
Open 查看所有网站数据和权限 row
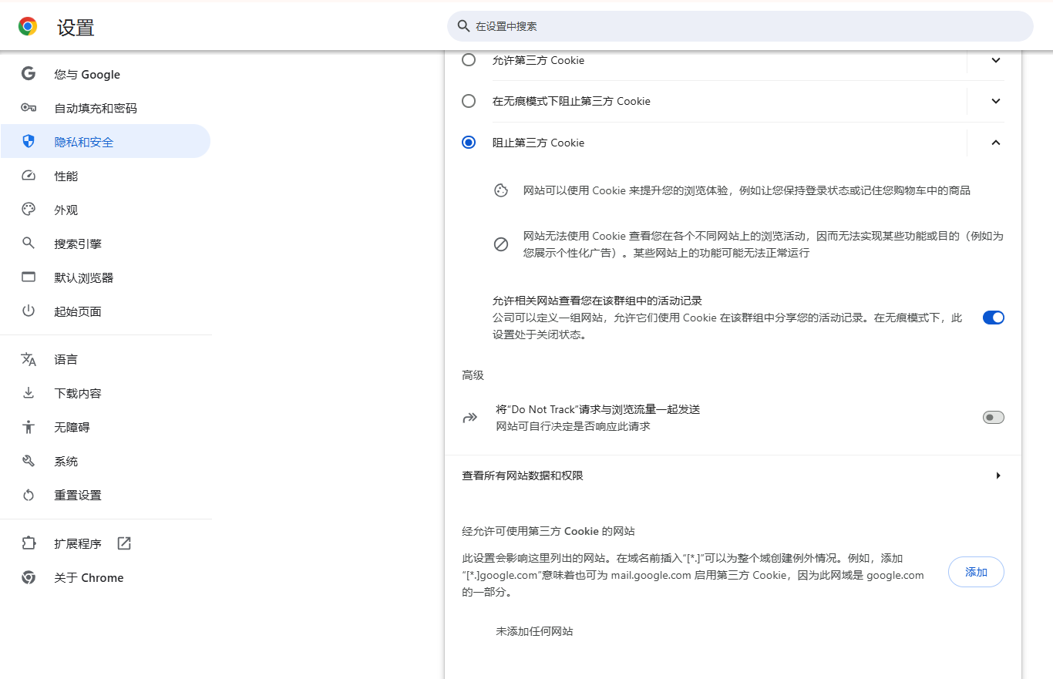pyautogui.click(x=733, y=476)
